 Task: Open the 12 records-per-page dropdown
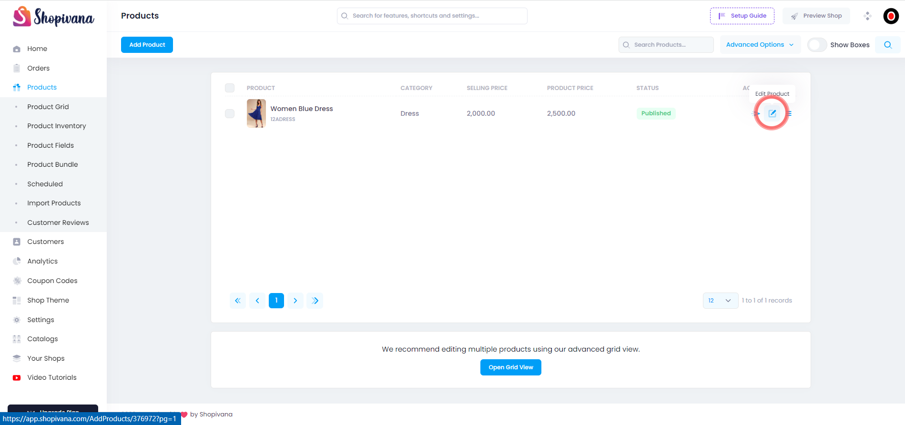(720, 301)
